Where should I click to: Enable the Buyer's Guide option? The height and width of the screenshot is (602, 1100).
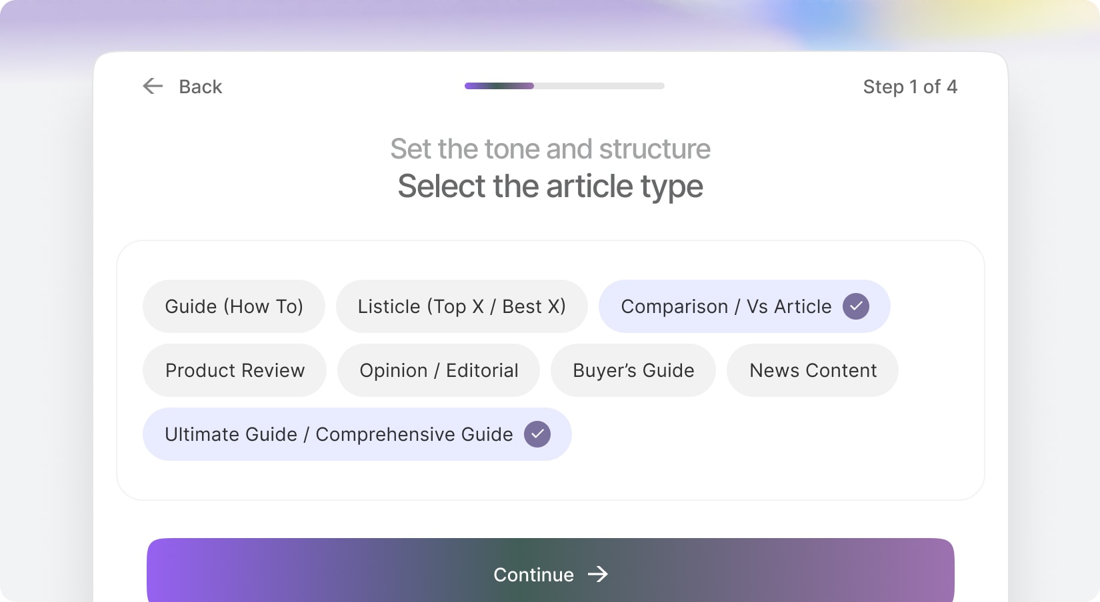tap(633, 370)
